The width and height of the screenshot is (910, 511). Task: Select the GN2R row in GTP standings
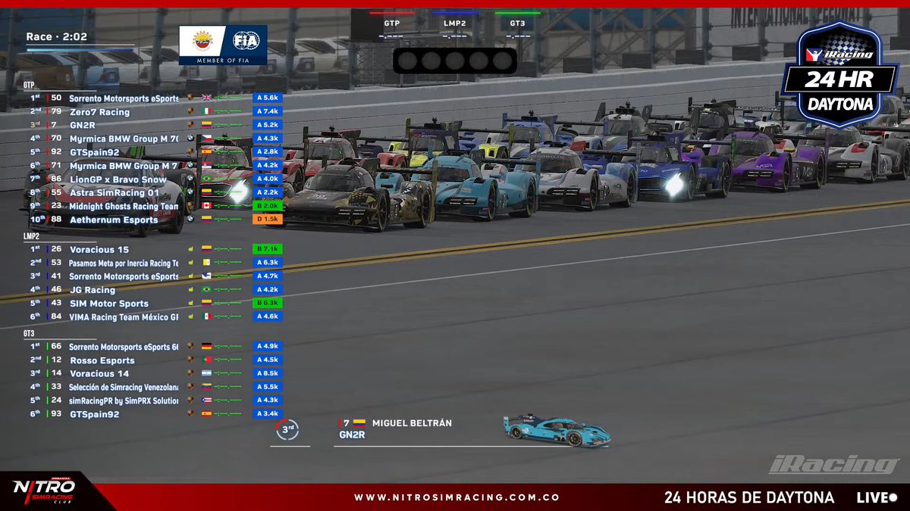(x=154, y=125)
